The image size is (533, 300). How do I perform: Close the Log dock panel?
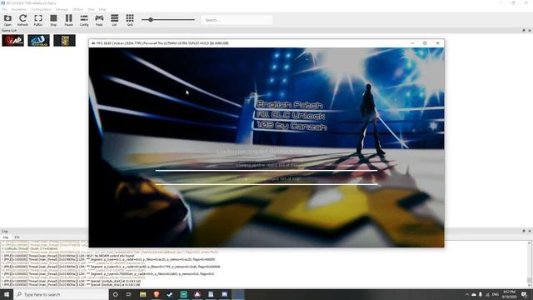[530, 231]
